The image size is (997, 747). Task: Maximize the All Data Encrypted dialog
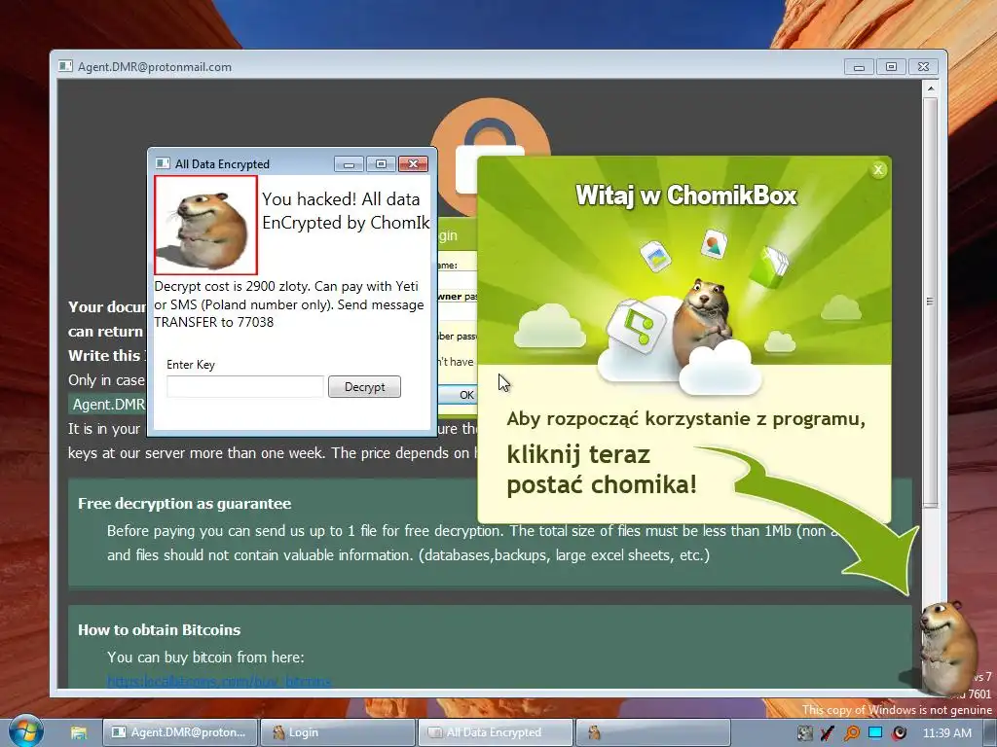tap(381, 164)
